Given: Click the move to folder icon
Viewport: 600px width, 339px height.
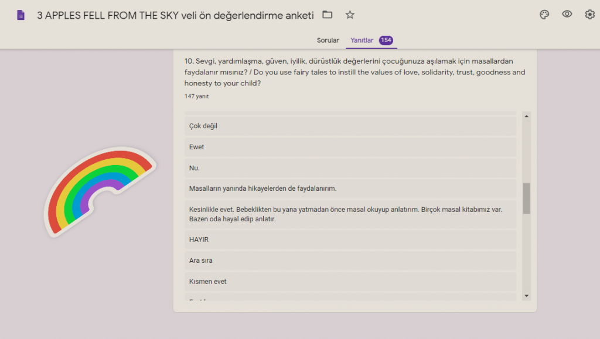Looking at the screenshot, I should (328, 15).
